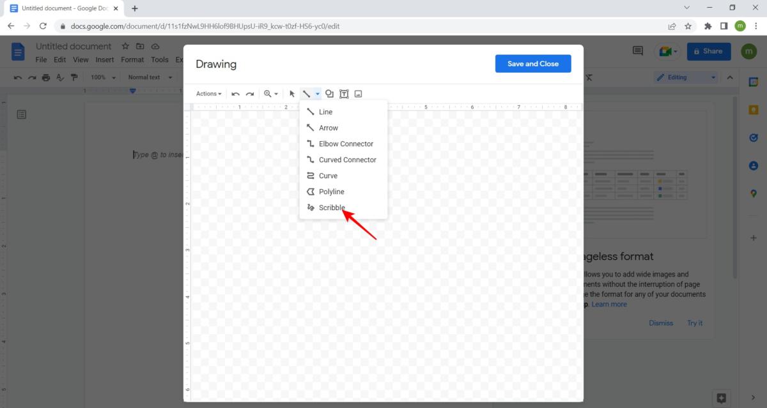Rename the Untitled document title
This screenshot has height=408, width=767.
pos(74,47)
